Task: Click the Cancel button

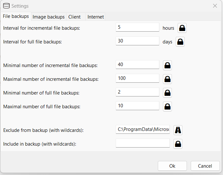Action: [205, 166]
